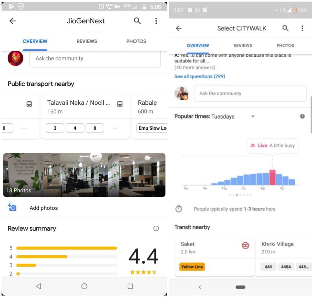Tap the Android recents square button

pos(130,286)
